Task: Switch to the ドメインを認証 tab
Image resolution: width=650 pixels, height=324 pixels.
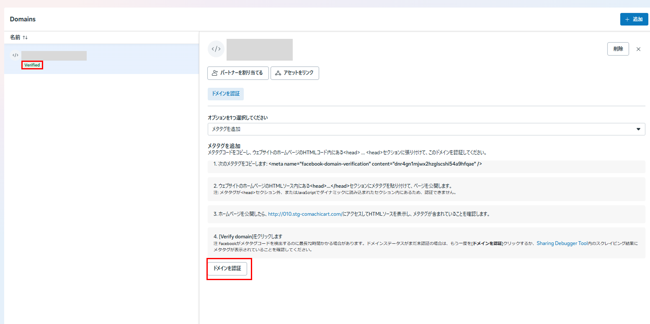Action: (226, 94)
